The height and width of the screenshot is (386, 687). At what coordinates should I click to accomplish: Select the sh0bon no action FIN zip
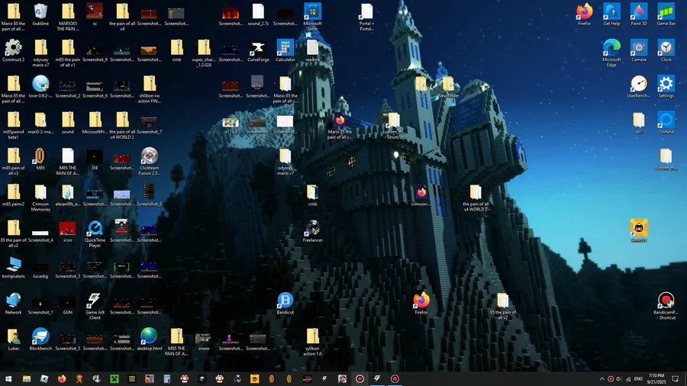point(149,84)
